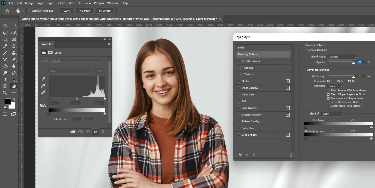Click the Auto button in Levels
This screenshot has height=188, width=375.
coord(99,70)
